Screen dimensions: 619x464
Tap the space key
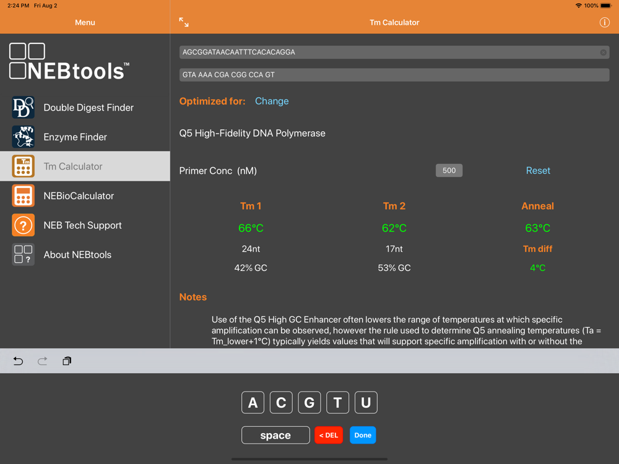coord(275,435)
